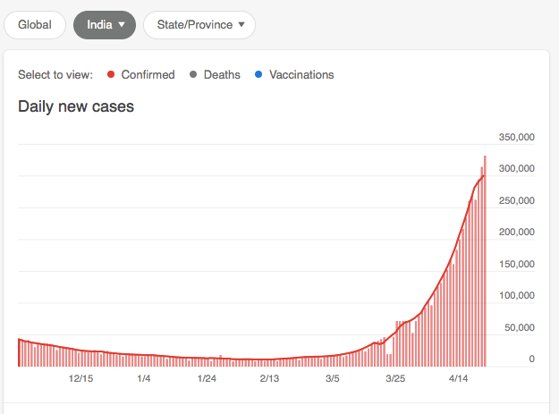Click the 12/15 date axis label
This screenshot has height=414, width=559.
pyautogui.click(x=81, y=379)
